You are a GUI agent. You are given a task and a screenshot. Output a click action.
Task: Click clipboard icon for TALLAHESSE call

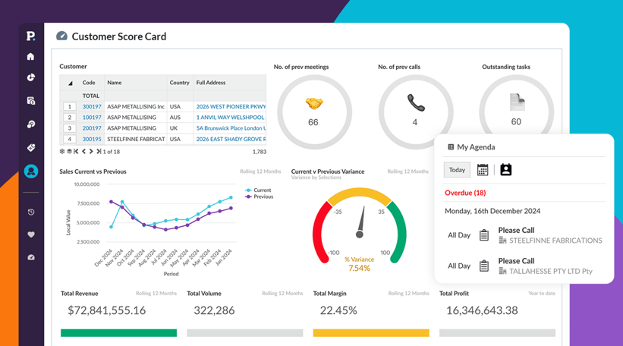[x=484, y=266]
